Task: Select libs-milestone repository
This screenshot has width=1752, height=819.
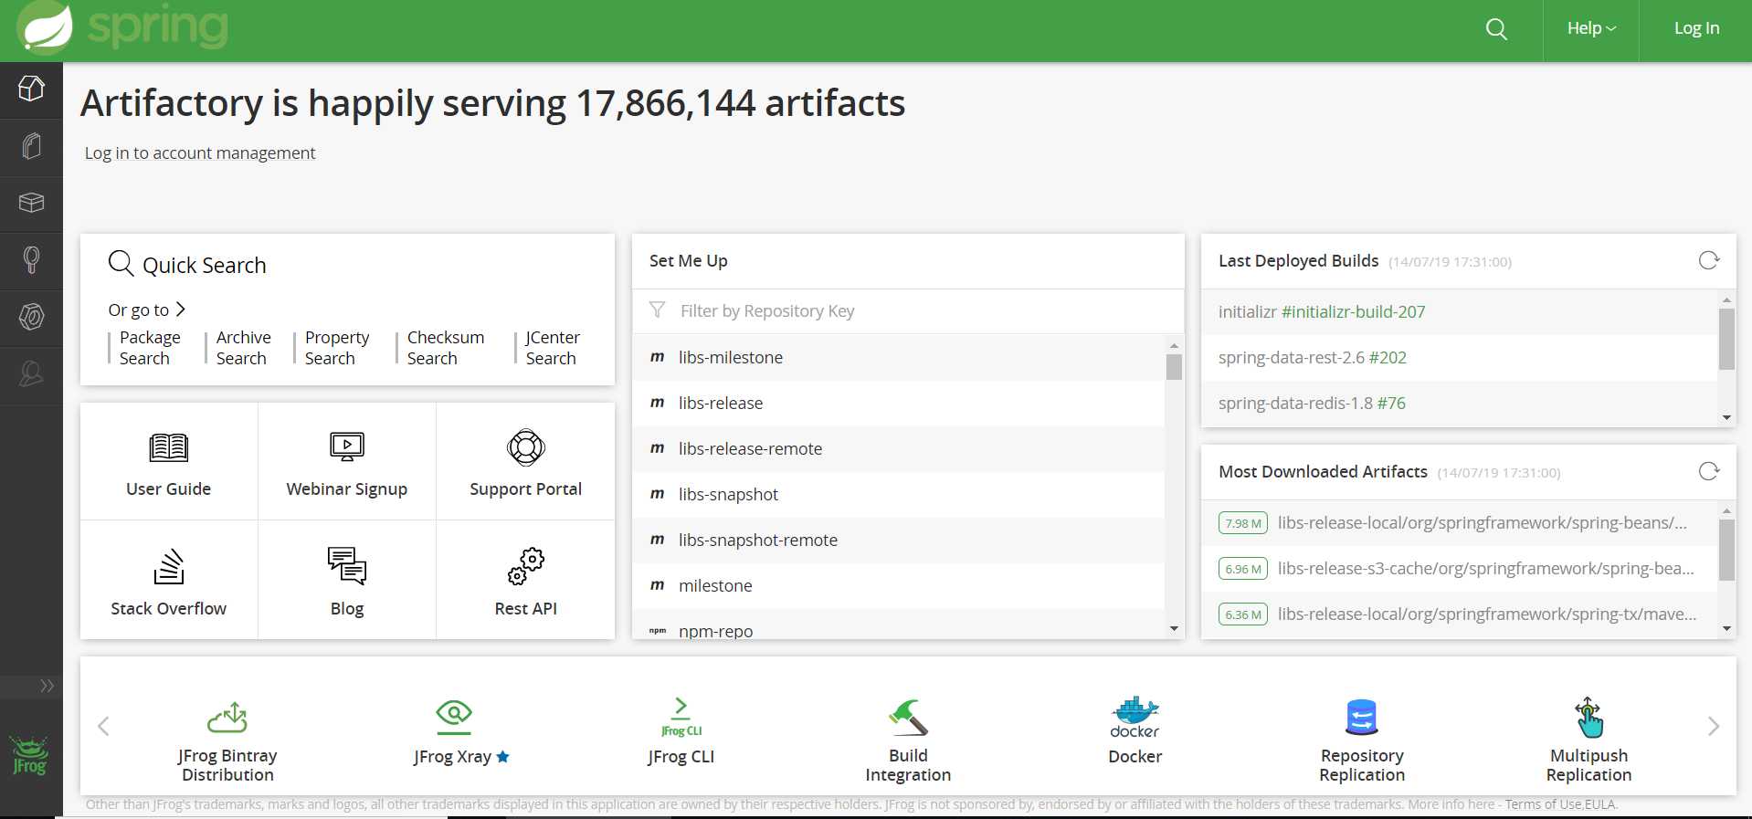Action: click(899, 357)
